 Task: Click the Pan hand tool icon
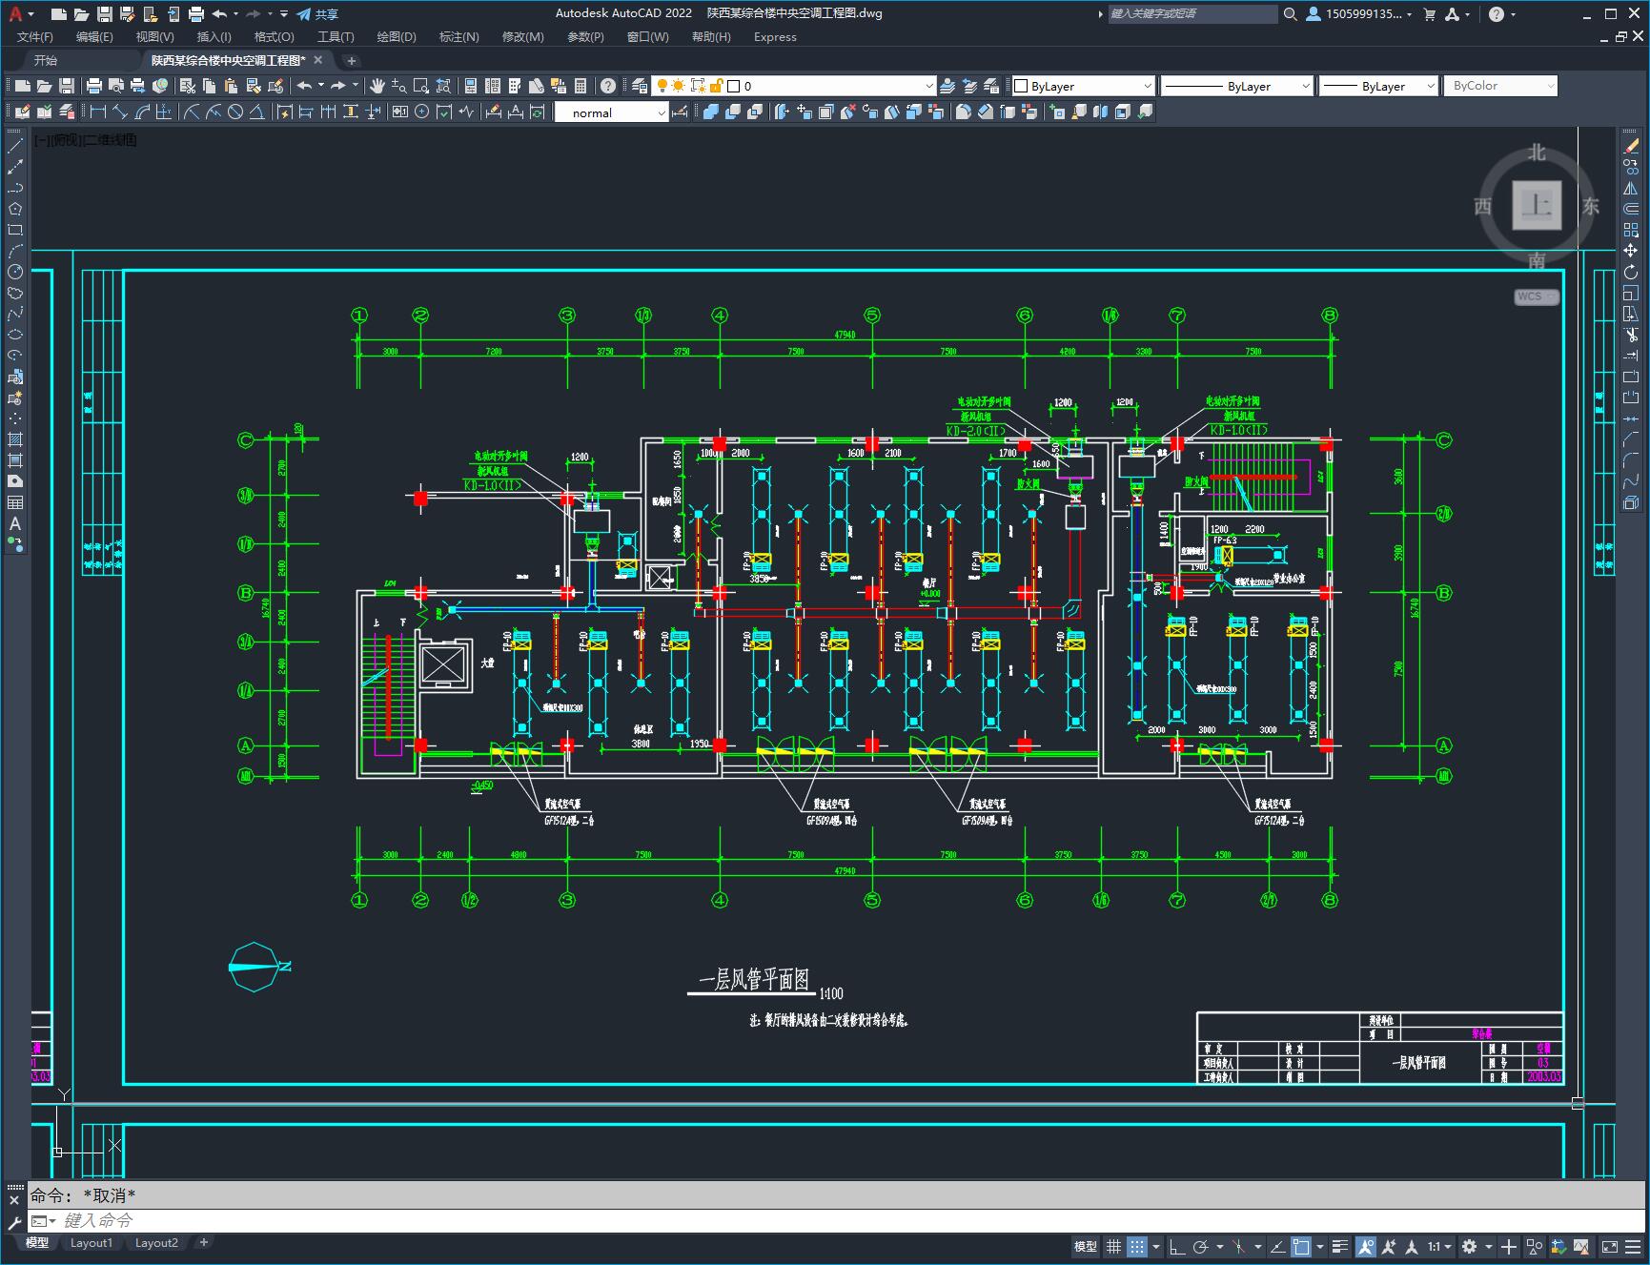tap(377, 86)
